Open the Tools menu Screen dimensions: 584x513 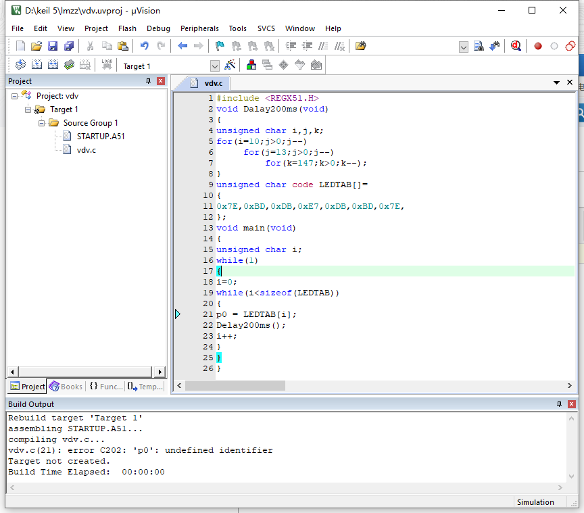(238, 28)
